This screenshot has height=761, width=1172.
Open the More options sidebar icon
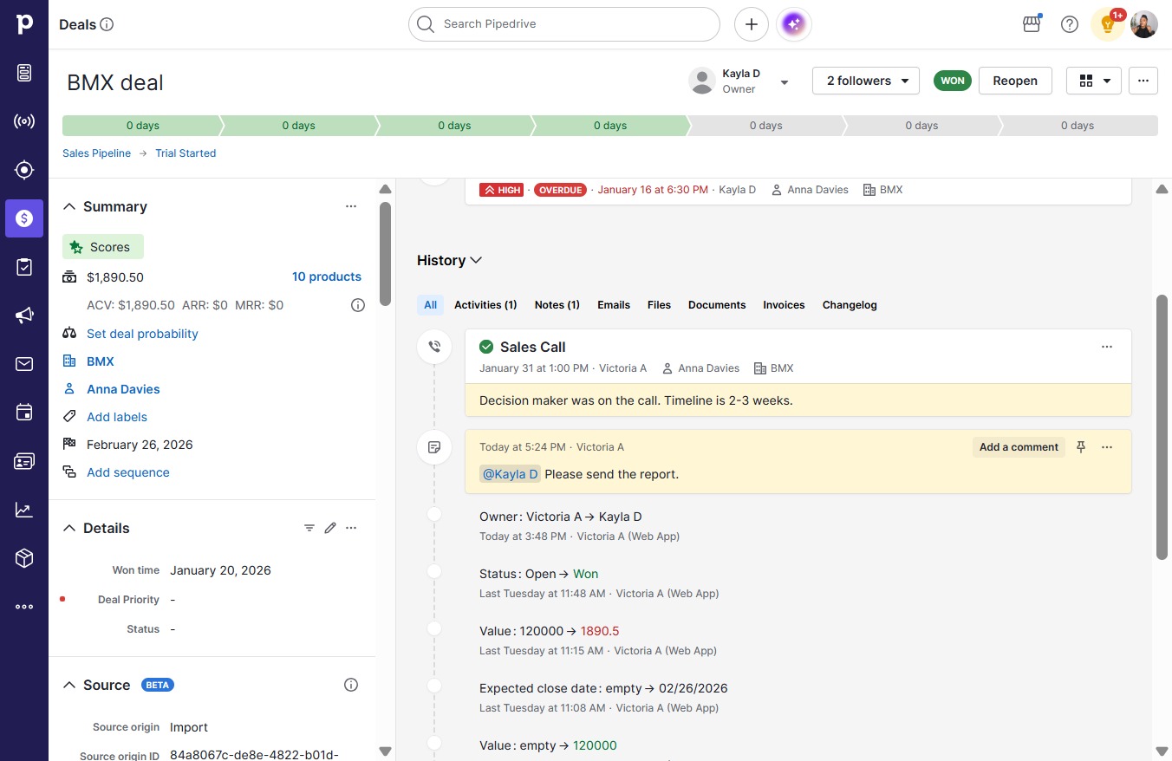coord(24,607)
